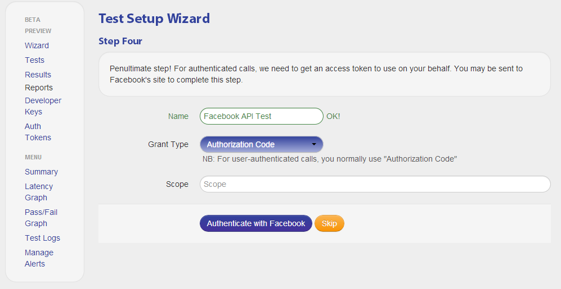
Task: Show the Summary menu item
Action: coord(41,172)
